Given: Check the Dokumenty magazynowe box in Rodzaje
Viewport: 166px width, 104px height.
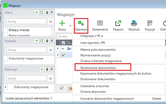Looking at the screenshot, I should coord(6,58).
